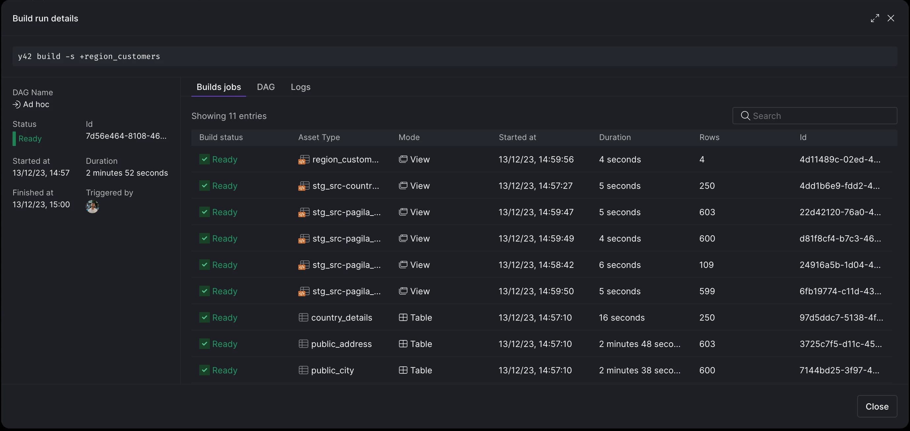
Task: Click the green check icon in region_custom row
Action: (x=204, y=159)
